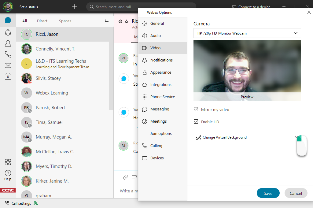This screenshot has height=208, width=313.
Task: Open conversation with Murray, Megan A.
Action: coord(63,137)
